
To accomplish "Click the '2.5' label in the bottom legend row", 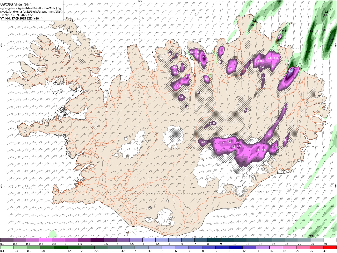I will (97, 251).
